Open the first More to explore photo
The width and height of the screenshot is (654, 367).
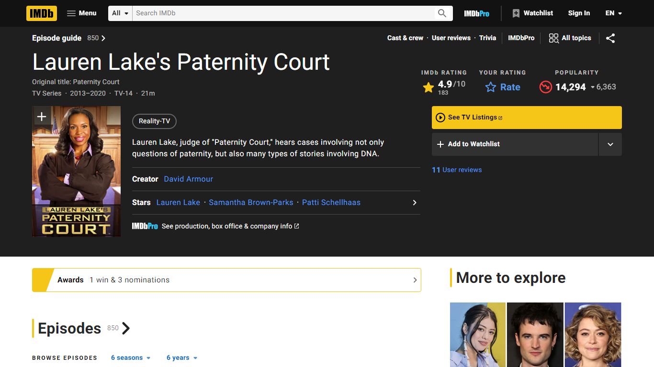click(478, 335)
